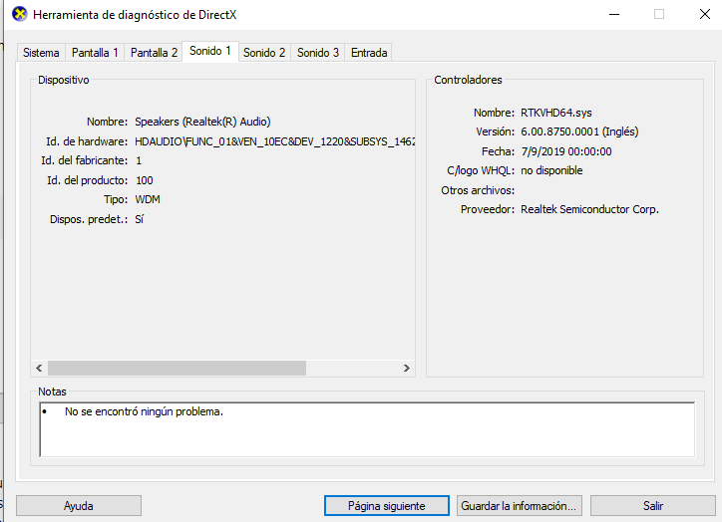722x522 pixels.
Task: Click the Dispos. predet. value Sí
Action: [x=139, y=219]
